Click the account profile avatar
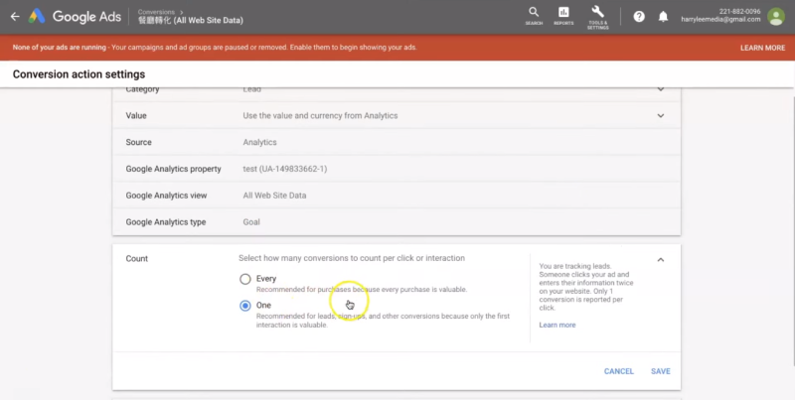 (x=775, y=16)
